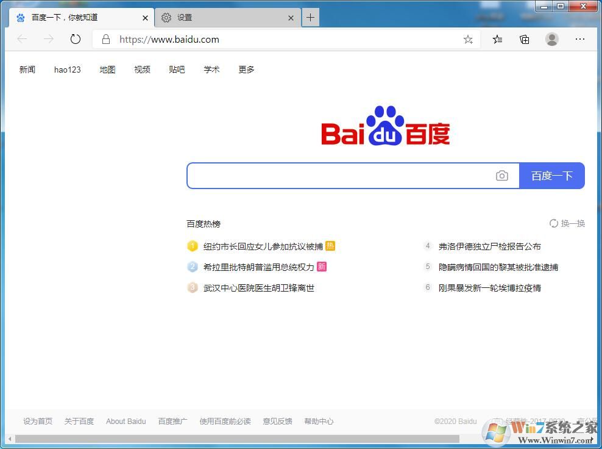
Task: Close the 设置 tab
Action: click(291, 18)
